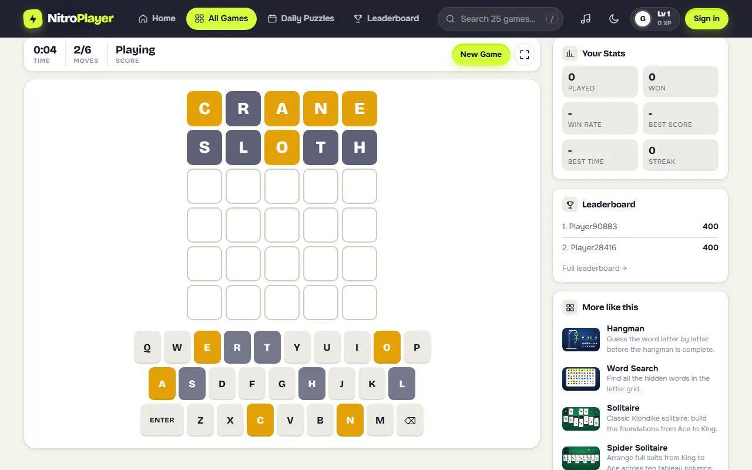Switch to dark mode with moon icon
The height and width of the screenshot is (470, 752).
coord(614,19)
